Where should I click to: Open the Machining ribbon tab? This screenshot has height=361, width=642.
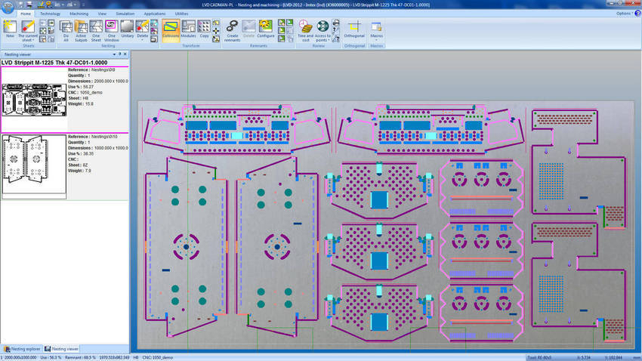coord(79,14)
